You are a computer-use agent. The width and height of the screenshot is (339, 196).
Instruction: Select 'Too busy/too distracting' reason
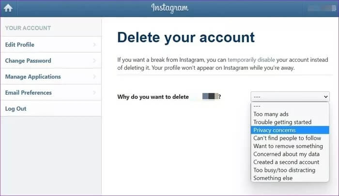[x=290, y=170]
